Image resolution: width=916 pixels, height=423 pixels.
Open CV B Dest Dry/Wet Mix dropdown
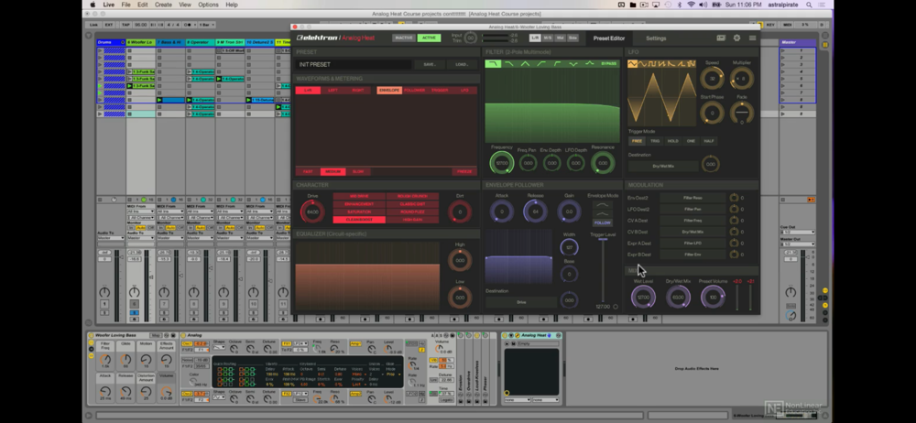(x=692, y=232)
